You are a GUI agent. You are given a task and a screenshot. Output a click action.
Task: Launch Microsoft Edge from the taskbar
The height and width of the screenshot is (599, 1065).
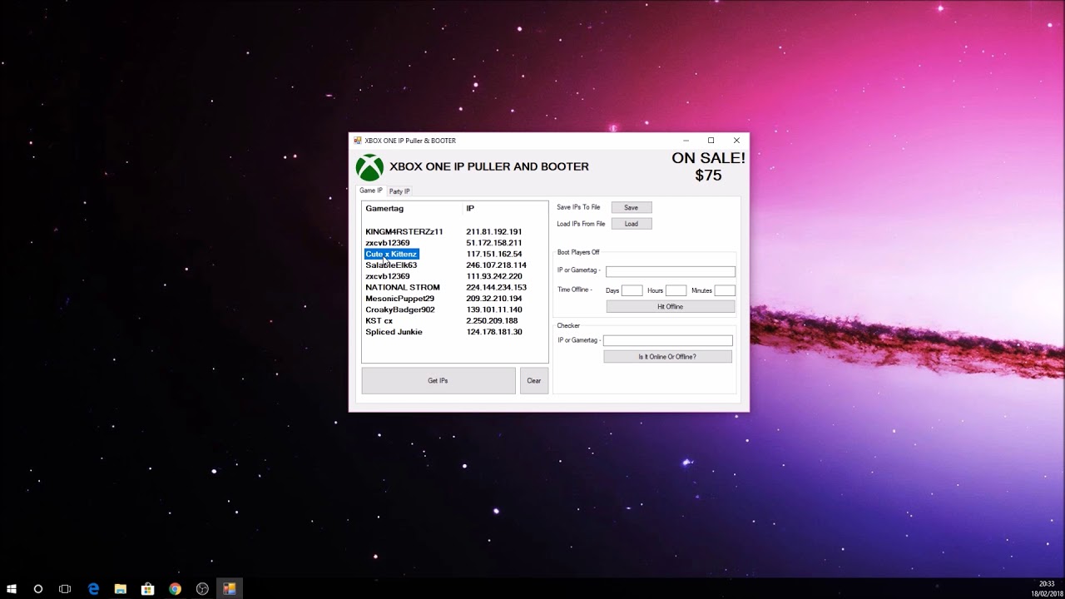93,589
